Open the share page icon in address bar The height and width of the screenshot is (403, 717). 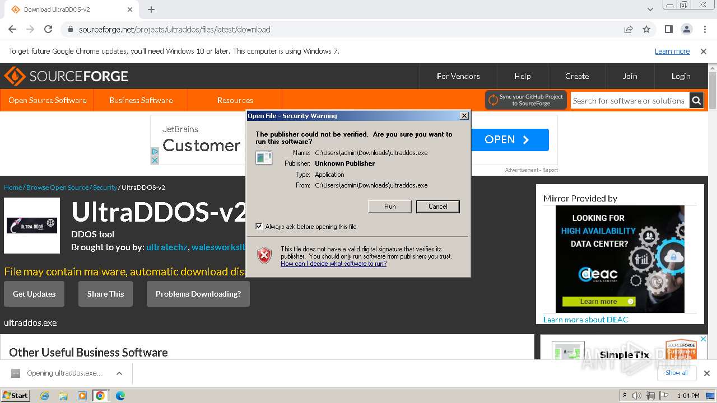628,29
